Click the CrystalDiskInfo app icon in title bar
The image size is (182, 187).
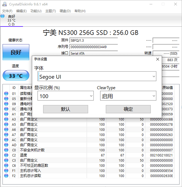(x=3, y=4)
